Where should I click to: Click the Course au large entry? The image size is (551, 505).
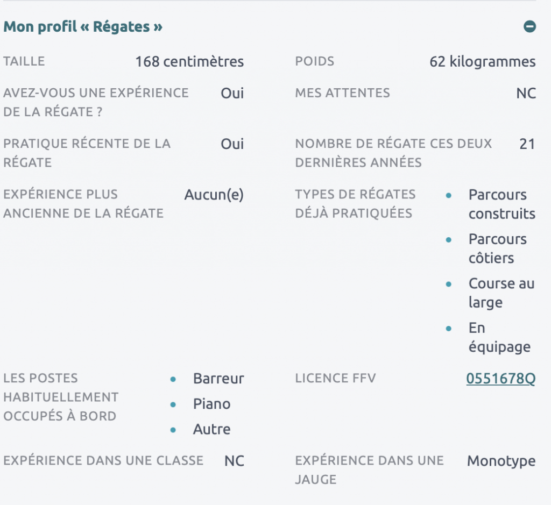[x=501, y=293]
